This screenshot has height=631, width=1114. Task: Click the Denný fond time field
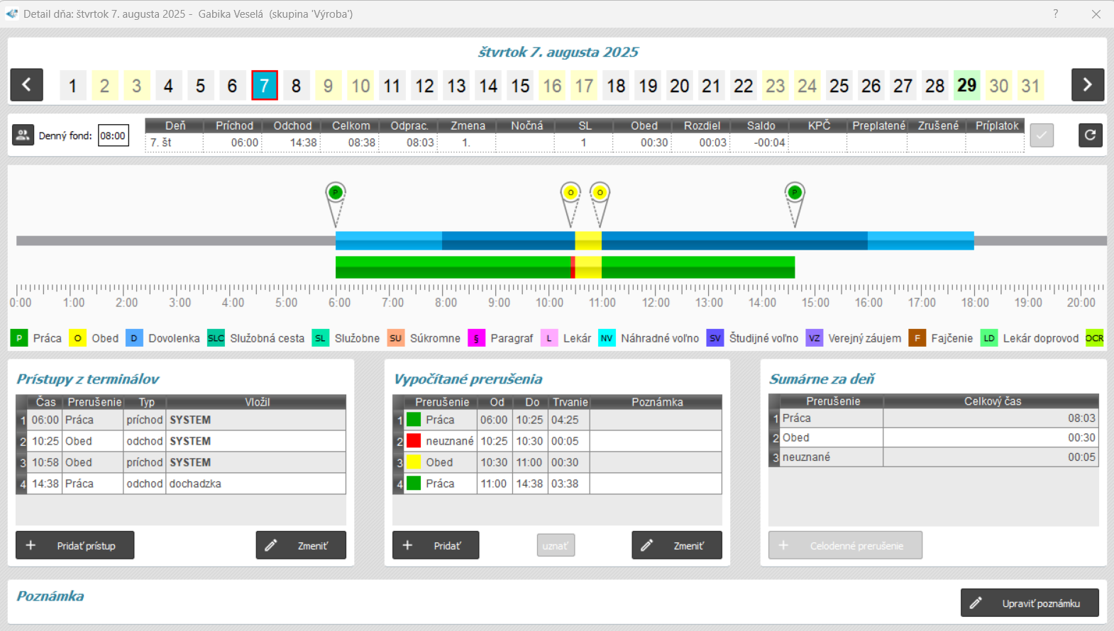pos(114,135)
